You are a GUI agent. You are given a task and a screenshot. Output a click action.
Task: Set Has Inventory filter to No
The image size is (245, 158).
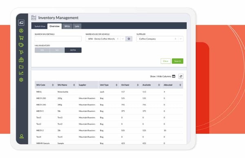coord(57,50)
